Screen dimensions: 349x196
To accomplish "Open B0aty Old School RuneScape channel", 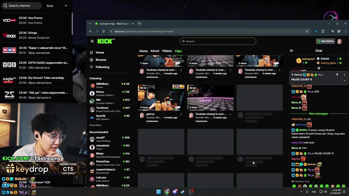I will pyautogui.click(x=110, y=155).
